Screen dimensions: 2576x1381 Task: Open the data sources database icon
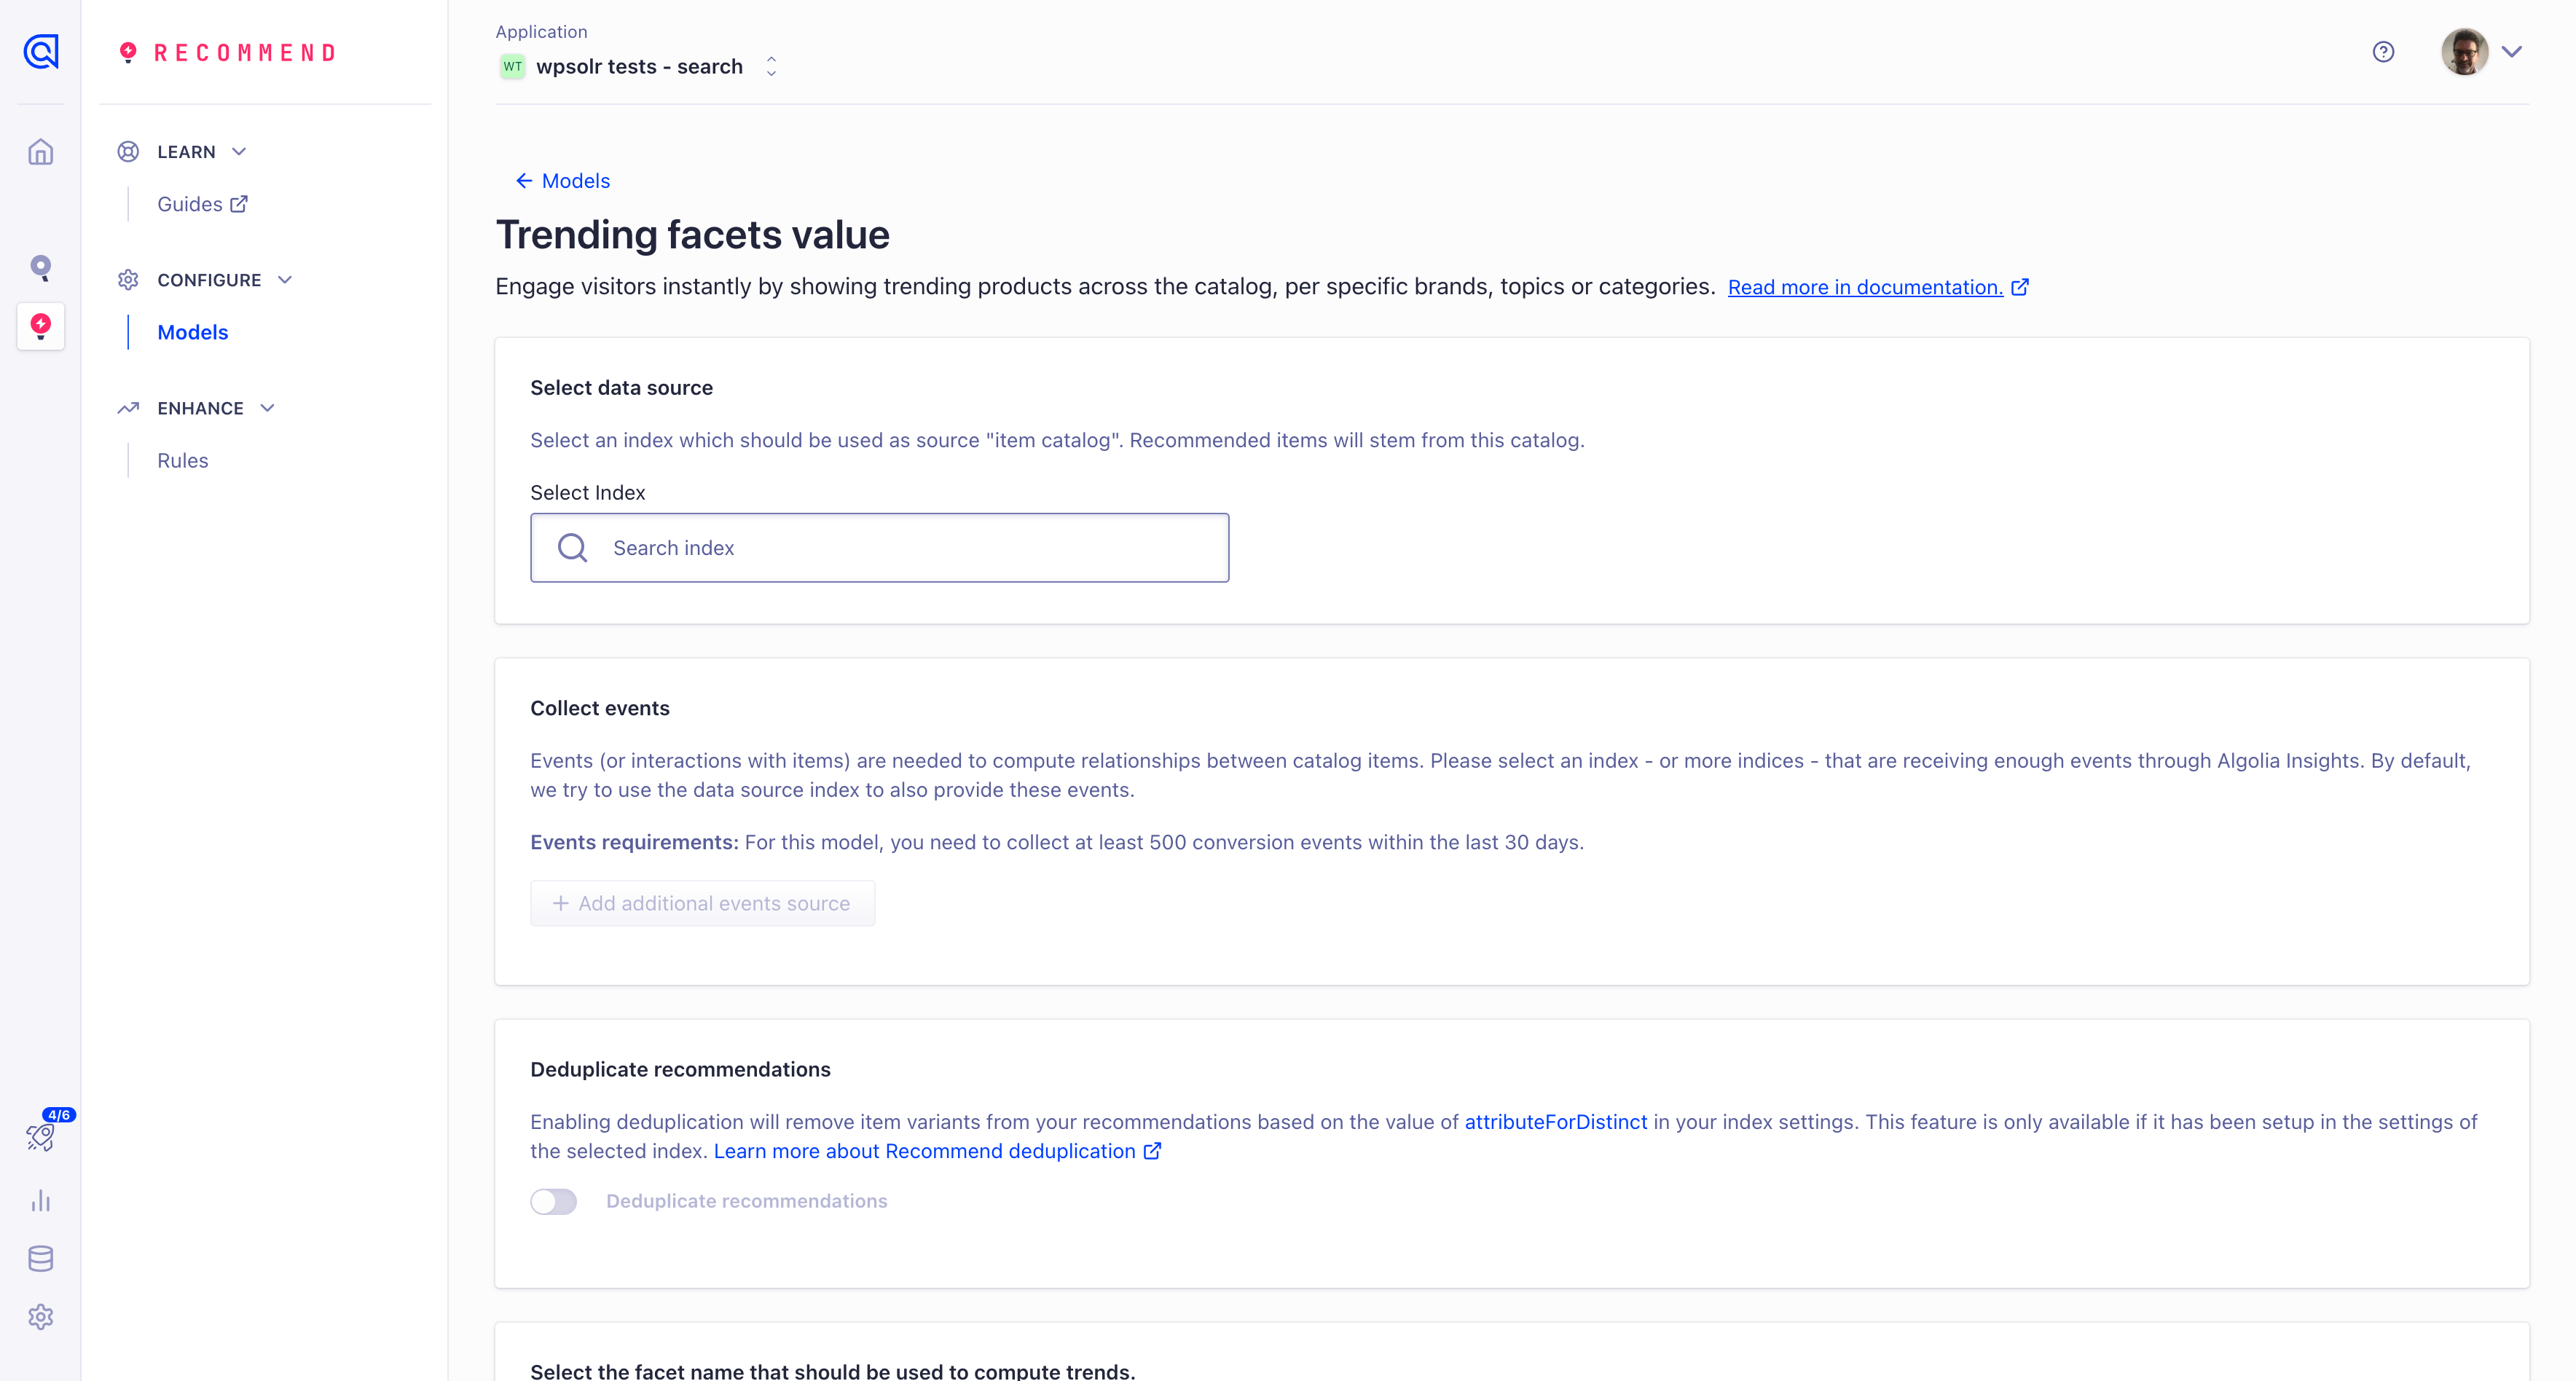click(x=41, y=1258)
